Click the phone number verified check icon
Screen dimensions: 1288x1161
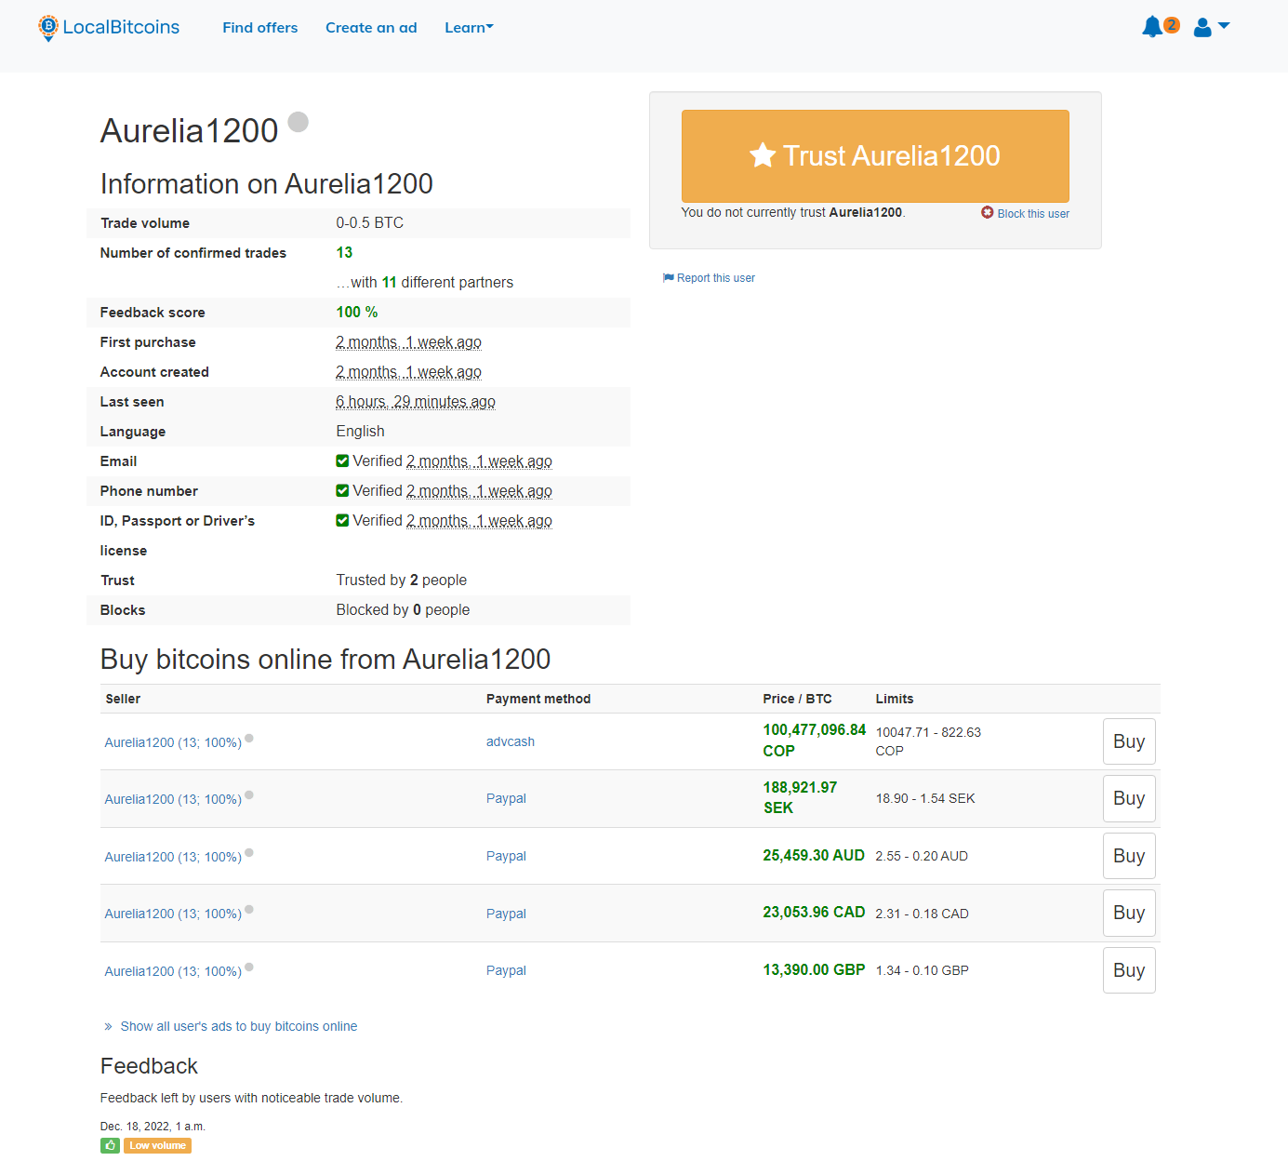342,491
